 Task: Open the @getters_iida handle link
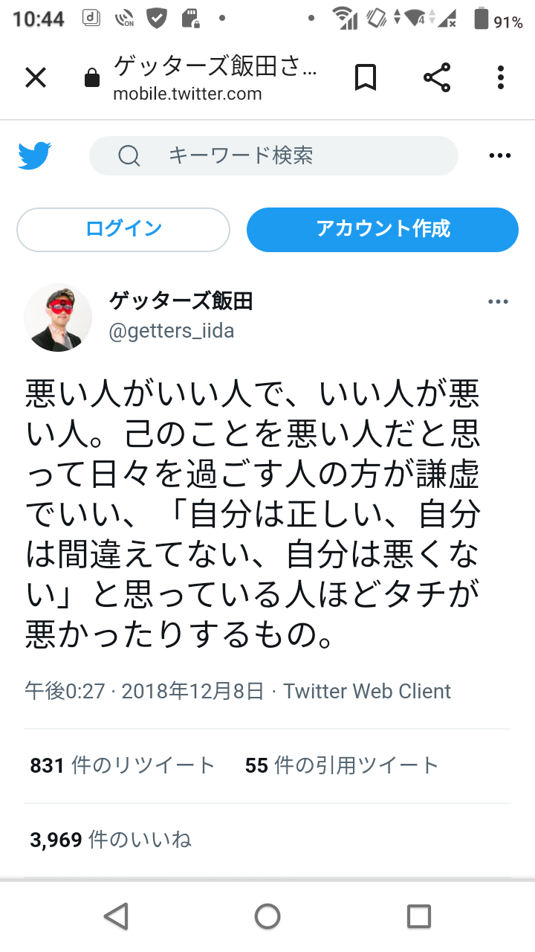172,331
